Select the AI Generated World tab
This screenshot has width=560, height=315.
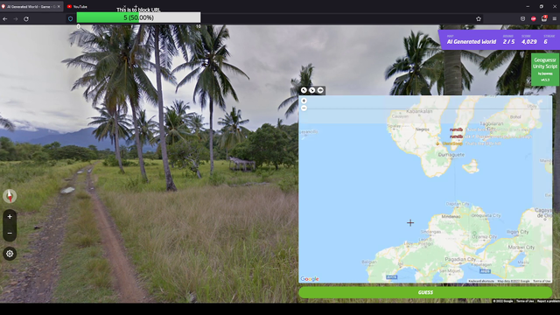[x=29, y=6]
